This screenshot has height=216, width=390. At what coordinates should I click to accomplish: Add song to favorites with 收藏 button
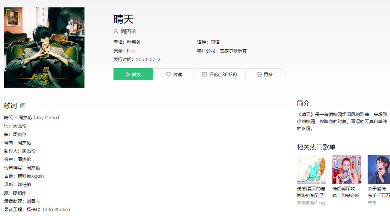(174, 74)
